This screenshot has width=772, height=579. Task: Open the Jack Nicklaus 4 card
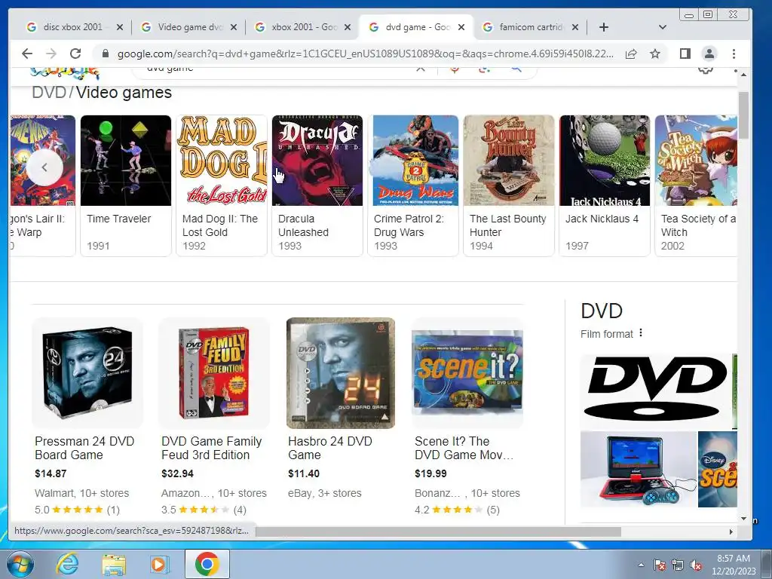point(604,185)
